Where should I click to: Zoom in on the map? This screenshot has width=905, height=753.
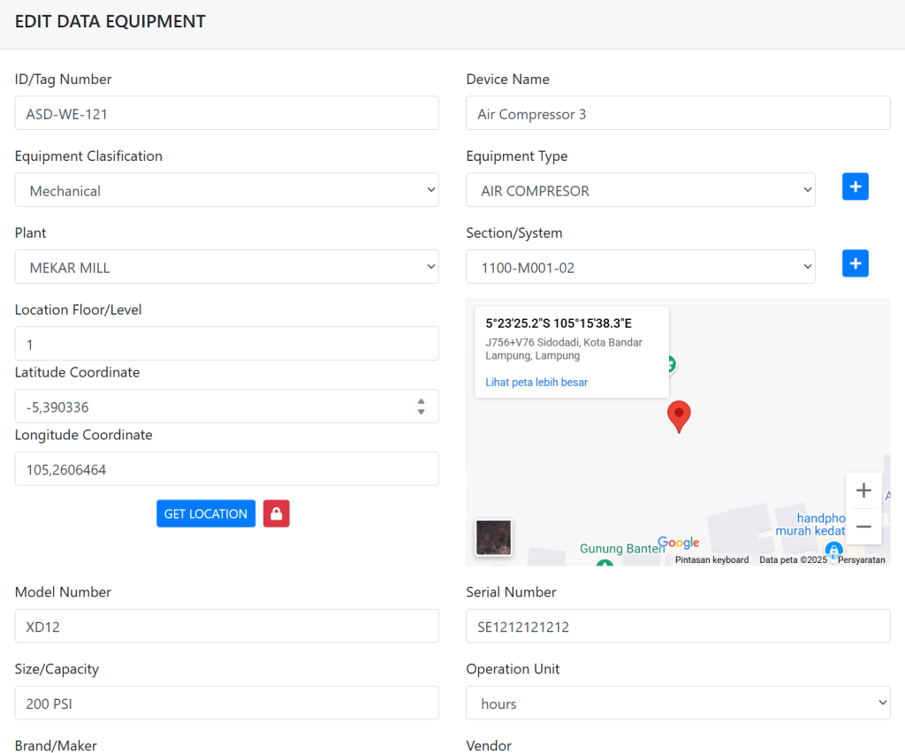(x=863, y=491)
